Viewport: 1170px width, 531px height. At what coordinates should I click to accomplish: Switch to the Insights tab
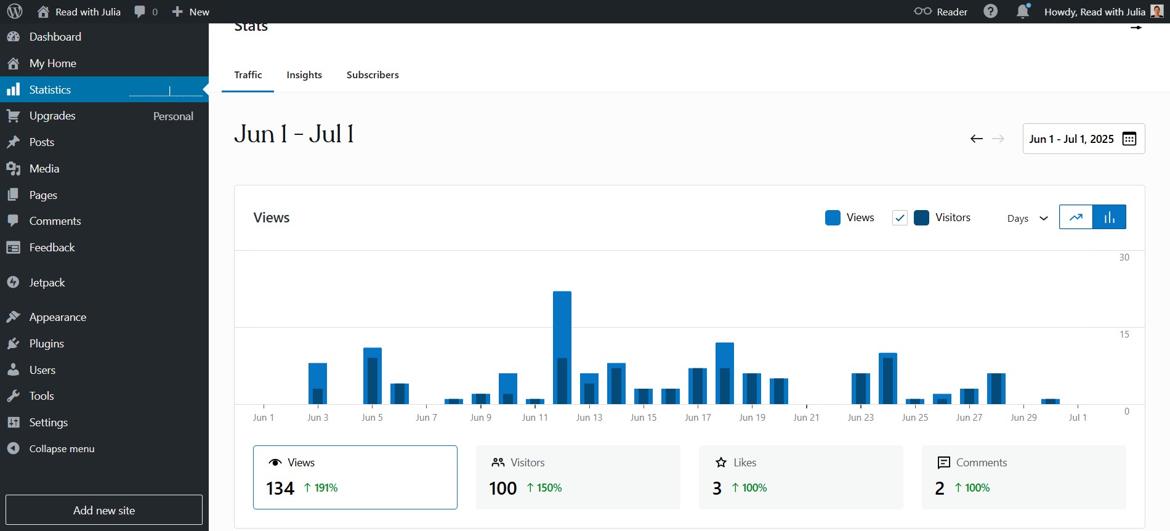304,75
